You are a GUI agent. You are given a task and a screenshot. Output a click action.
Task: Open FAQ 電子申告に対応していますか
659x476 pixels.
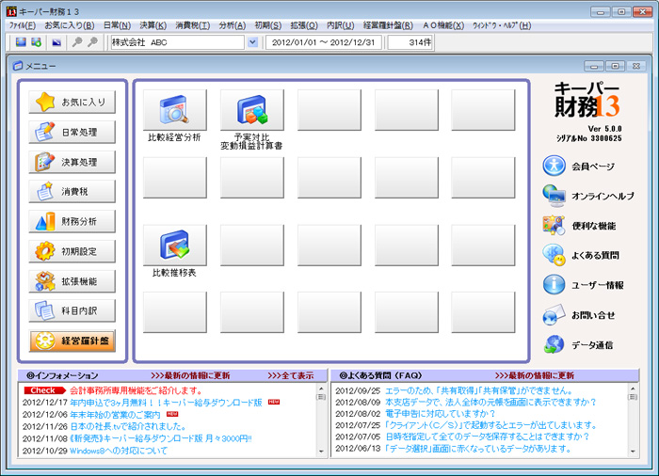click(x=441, y=413)
